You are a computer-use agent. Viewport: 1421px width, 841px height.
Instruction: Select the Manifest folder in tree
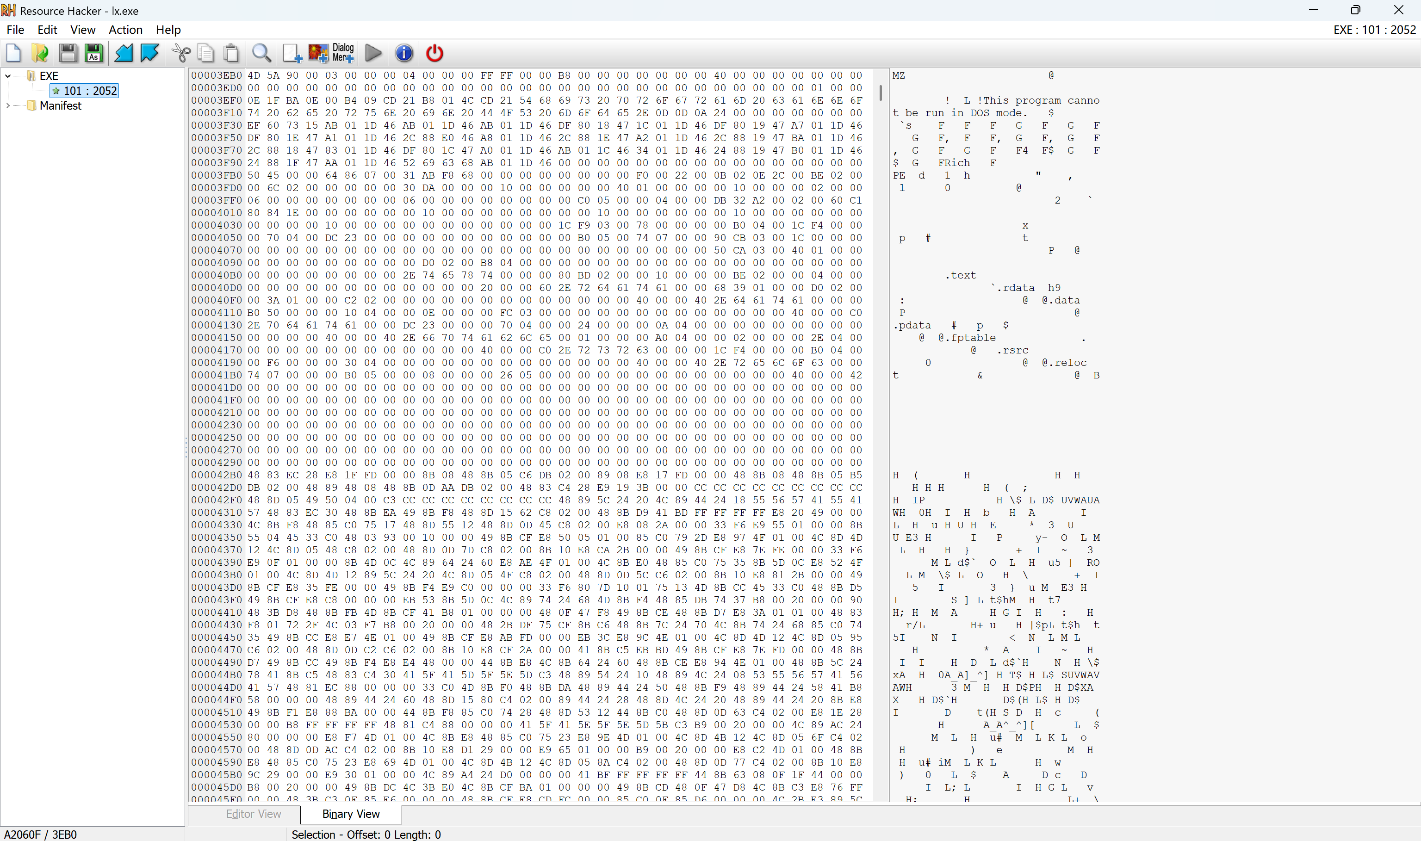[x=60, y=105]
